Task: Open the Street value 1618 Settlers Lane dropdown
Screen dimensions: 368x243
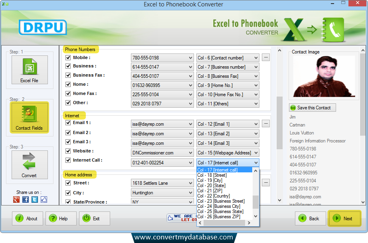Action: tap(162, 183)
